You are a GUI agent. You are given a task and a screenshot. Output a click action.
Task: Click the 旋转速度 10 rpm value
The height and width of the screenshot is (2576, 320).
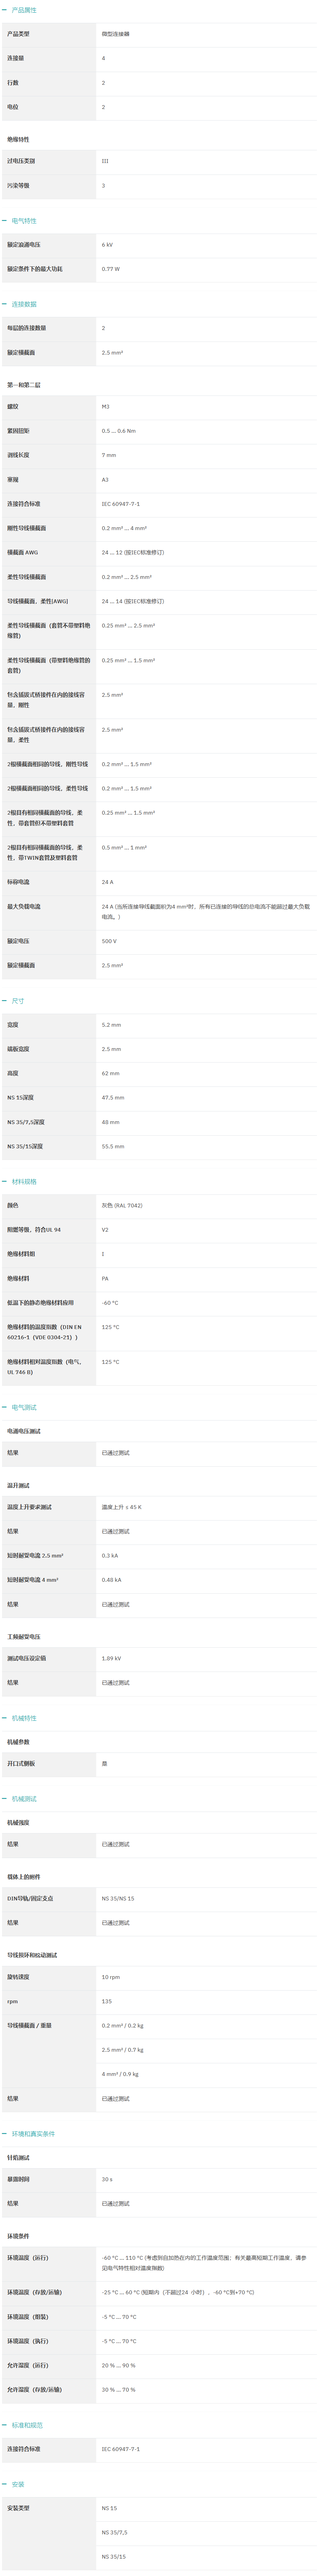coord(111,1977)
